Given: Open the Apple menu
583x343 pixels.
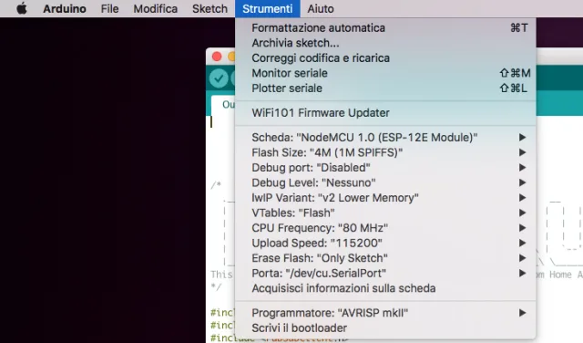Looking at the screenshot, I should click(x=22, y=8).
